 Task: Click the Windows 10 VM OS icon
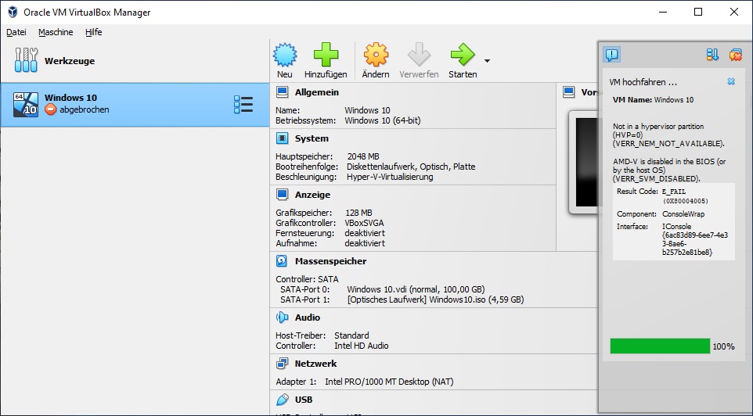pyautogui.click(x=26, y=105)
